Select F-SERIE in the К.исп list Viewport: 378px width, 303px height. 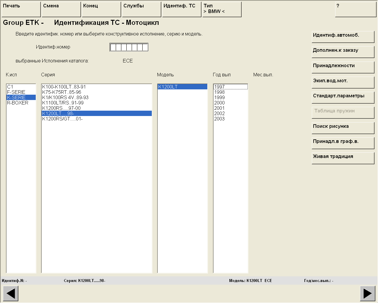click(x=21, y=92)
